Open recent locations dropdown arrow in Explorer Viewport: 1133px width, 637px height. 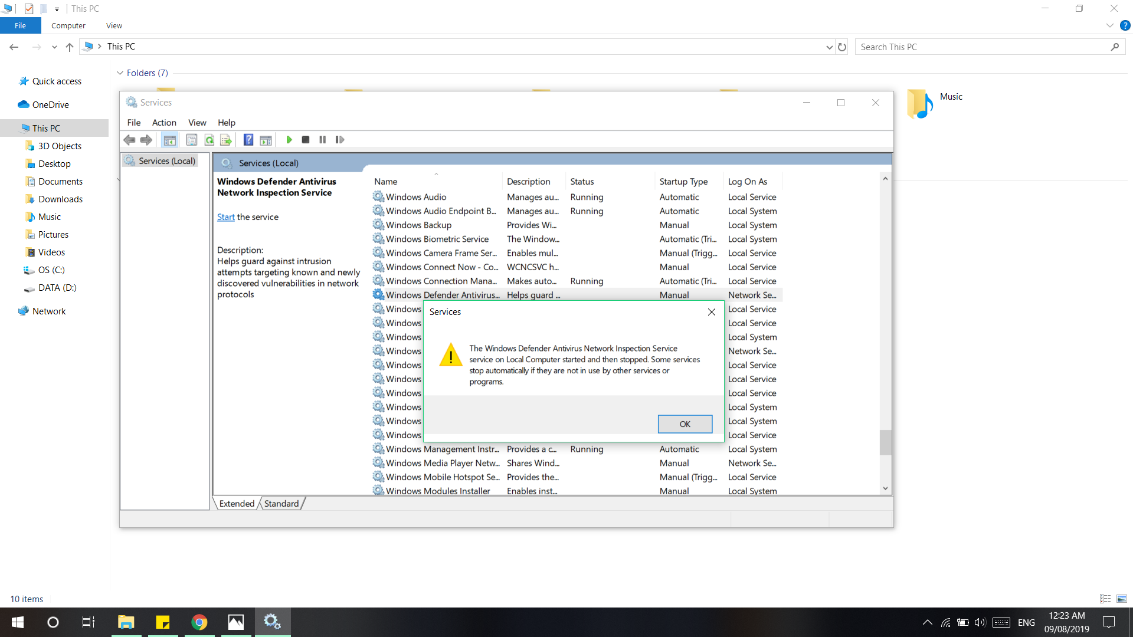click(54, 47)
